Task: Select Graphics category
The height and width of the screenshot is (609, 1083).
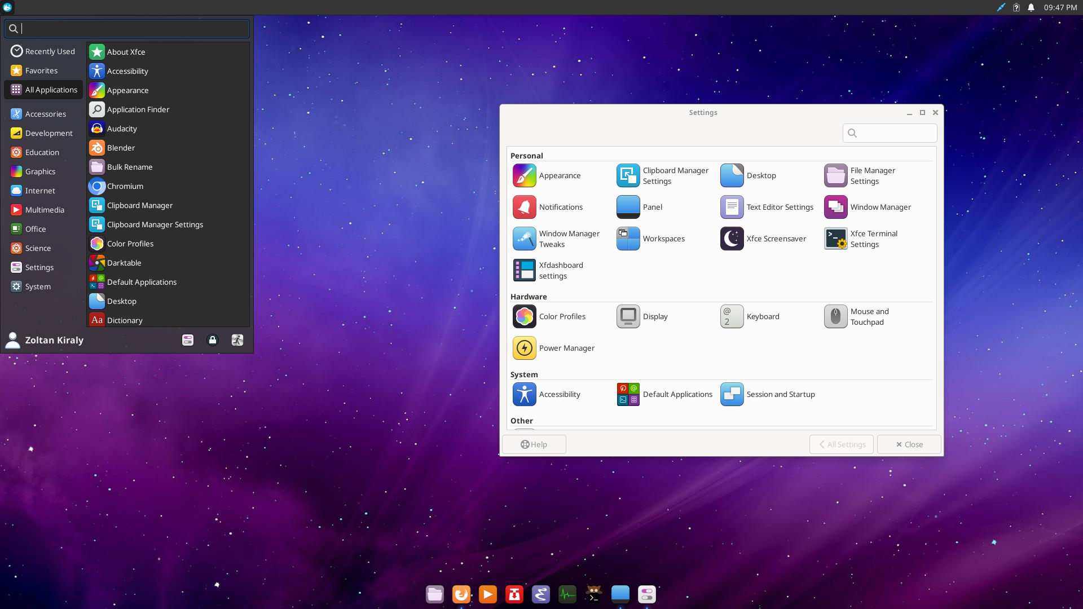Action: click(x=43, y=171)
